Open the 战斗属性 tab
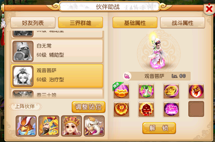This screenshot has height=142, width=215. tap(183, 23)
